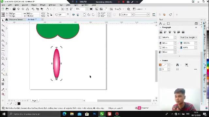Open the Effects menu

click(x=43, y=5)
